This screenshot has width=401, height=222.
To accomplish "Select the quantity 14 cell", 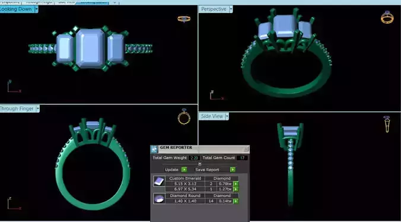I will (211, 201).
